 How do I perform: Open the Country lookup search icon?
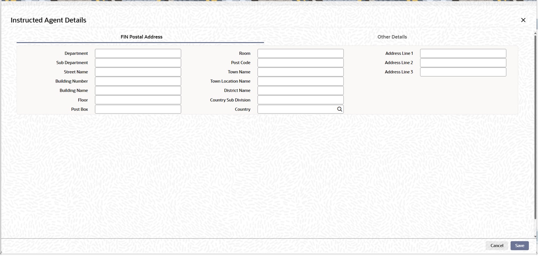(340, 109)
